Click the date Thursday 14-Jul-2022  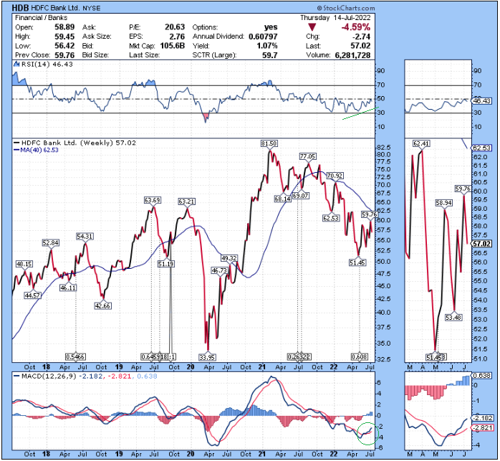coord(335,18)
